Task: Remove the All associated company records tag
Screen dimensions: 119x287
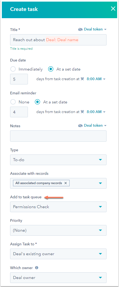Action: 66,183
